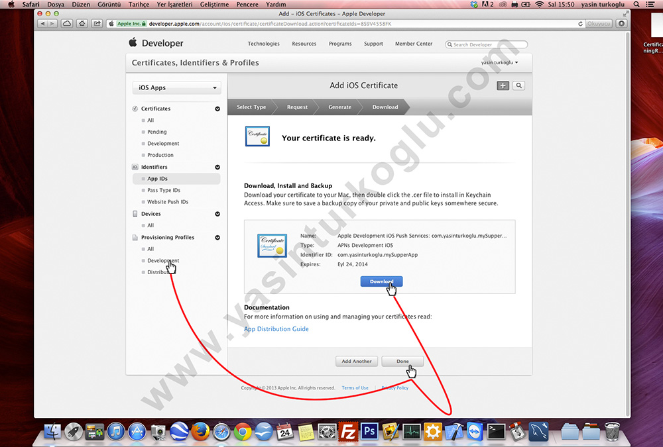
Task: Collapse the Provisioning Profiles section
Action: click(217, 238)
